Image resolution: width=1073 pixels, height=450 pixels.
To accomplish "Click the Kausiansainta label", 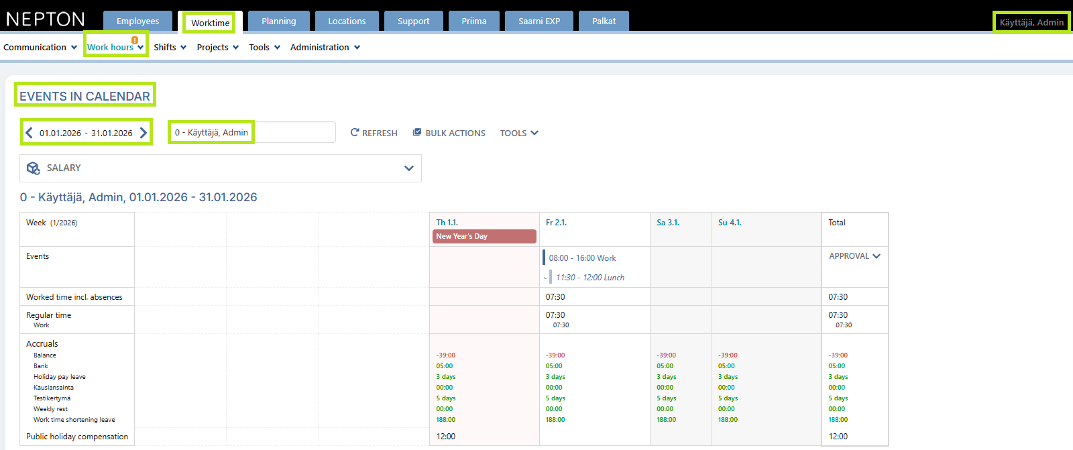I will pyautogui.click(x=54, y=388).
